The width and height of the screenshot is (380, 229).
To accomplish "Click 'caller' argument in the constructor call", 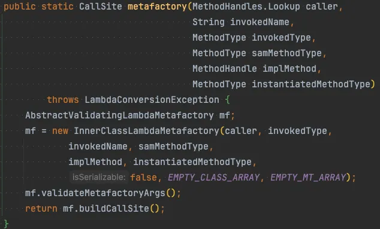I will [x=241, y=131].
